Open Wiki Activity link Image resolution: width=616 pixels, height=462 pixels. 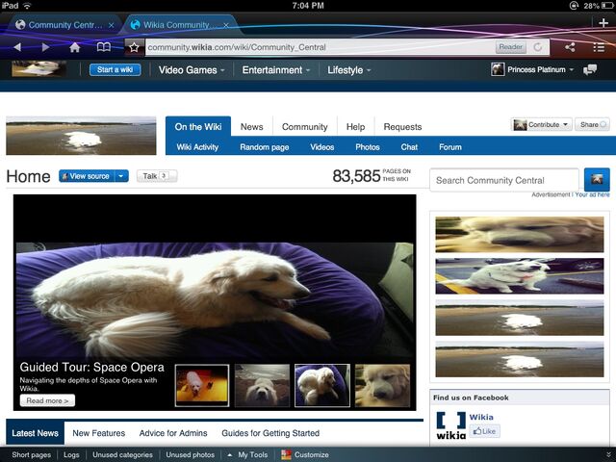pyautogui.click(x=197, y=147)
